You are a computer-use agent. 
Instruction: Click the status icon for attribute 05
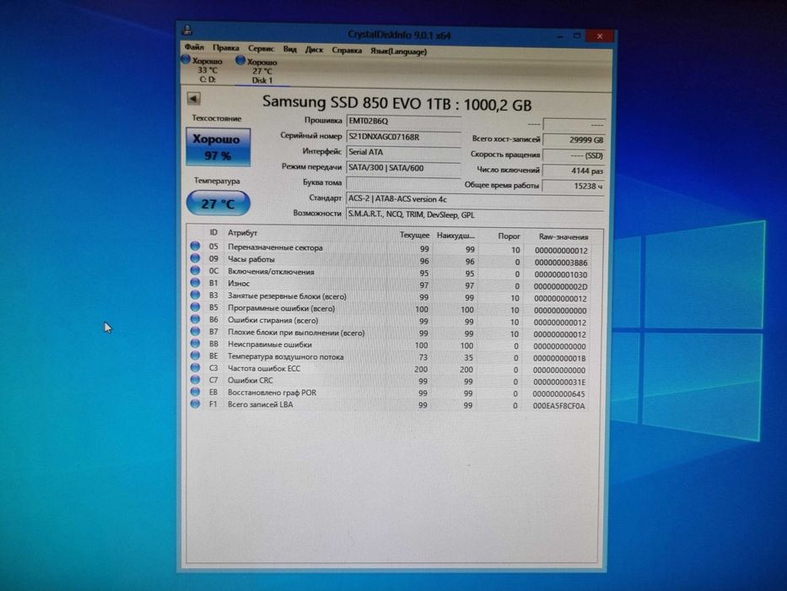pos(195,247)
